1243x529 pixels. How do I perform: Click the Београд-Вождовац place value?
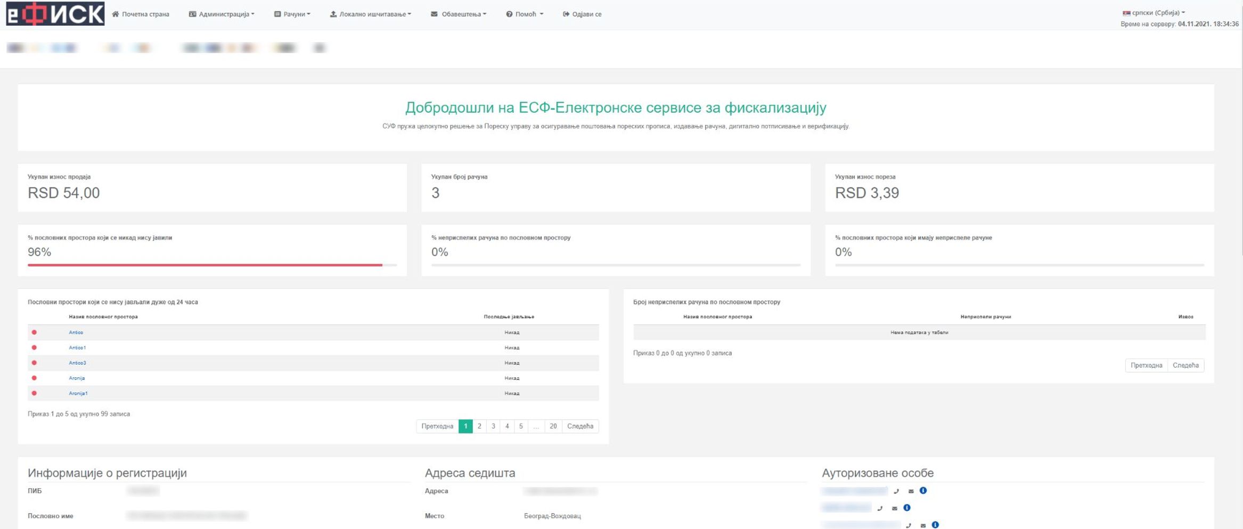(552, 516)
